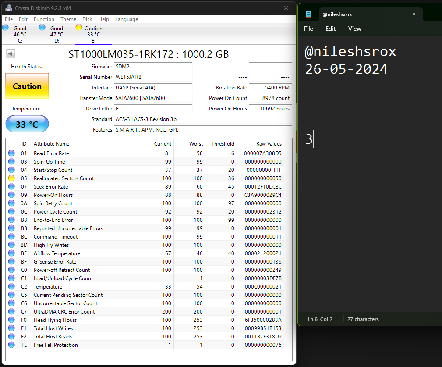This screenshot has height=367, width=442.
Task: Open the Language menu
Action: [127, 19]
